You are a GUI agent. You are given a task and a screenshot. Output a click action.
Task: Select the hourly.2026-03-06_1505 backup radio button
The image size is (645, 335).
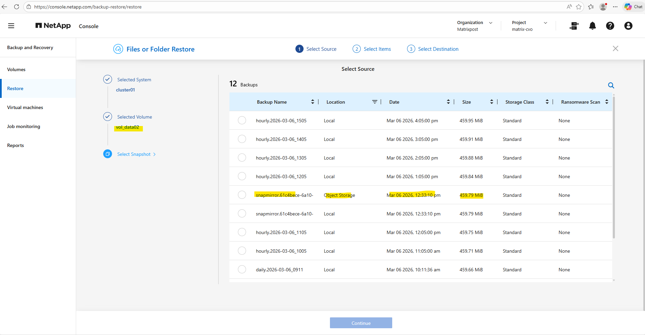pyautogui.click(x=242, y=121)
